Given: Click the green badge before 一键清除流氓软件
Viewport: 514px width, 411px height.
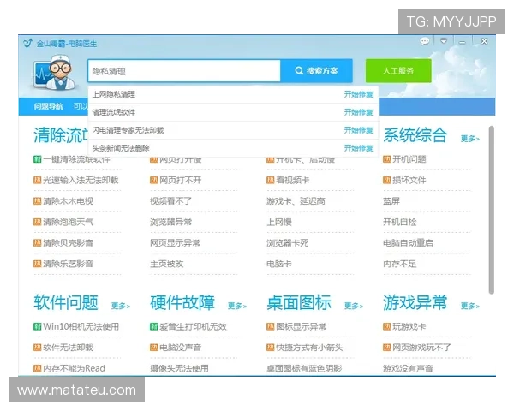Looking at the screenshot, I should [38, 159].
